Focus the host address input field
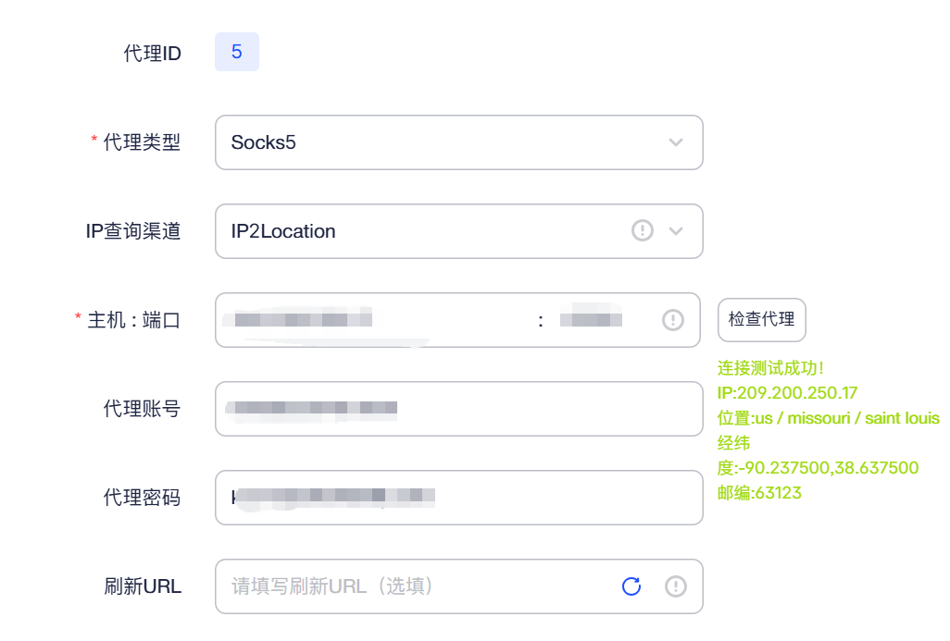 376,320
